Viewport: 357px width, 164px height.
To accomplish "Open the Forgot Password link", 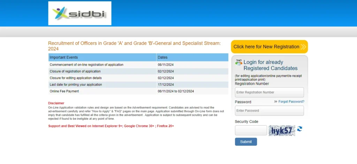I will [x=291, y=102].
